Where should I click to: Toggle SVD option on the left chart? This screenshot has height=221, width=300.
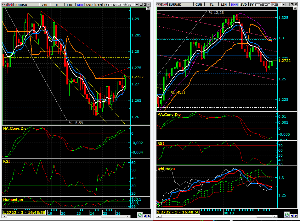[89, 5]
